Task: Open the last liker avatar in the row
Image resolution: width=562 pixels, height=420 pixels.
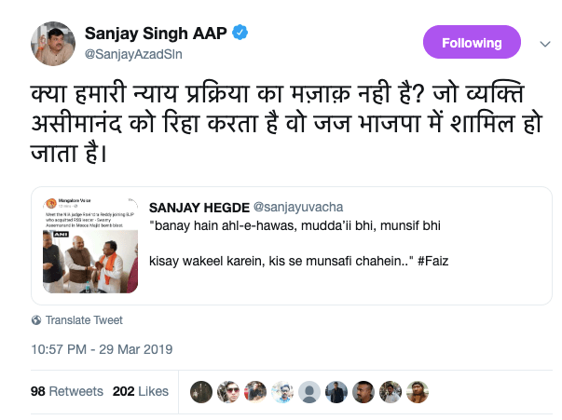Action: point(419,391)
